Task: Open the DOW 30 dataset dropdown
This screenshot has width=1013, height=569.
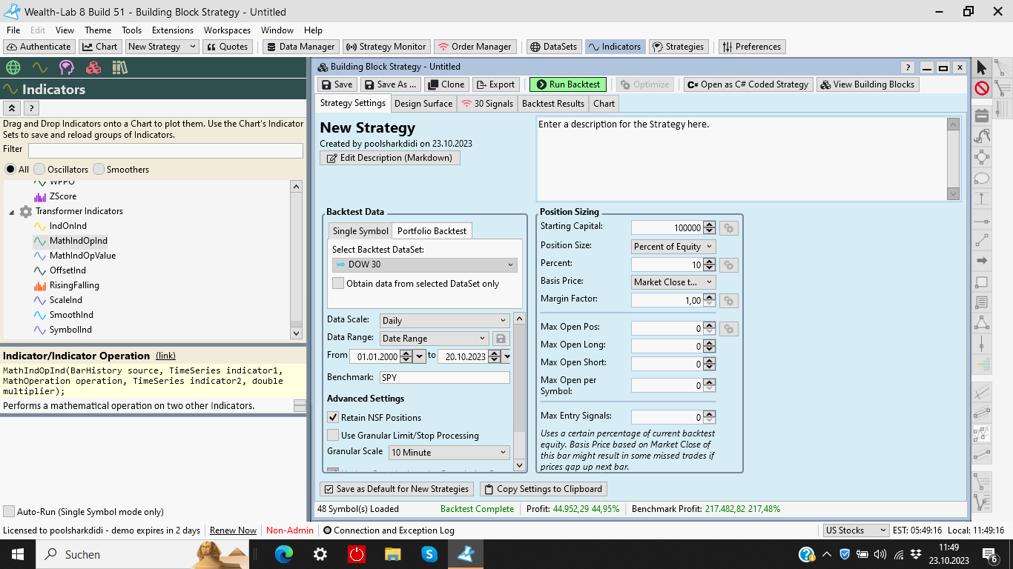Action: [424, 264]
